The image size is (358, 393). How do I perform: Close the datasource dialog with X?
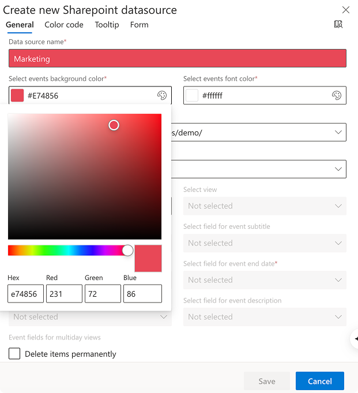tap(346, 10)
